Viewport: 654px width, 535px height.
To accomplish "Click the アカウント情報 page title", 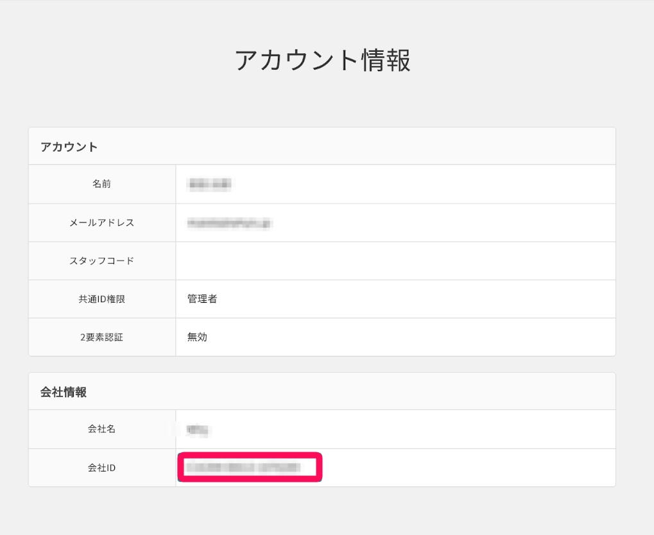I will click(323, 60).
